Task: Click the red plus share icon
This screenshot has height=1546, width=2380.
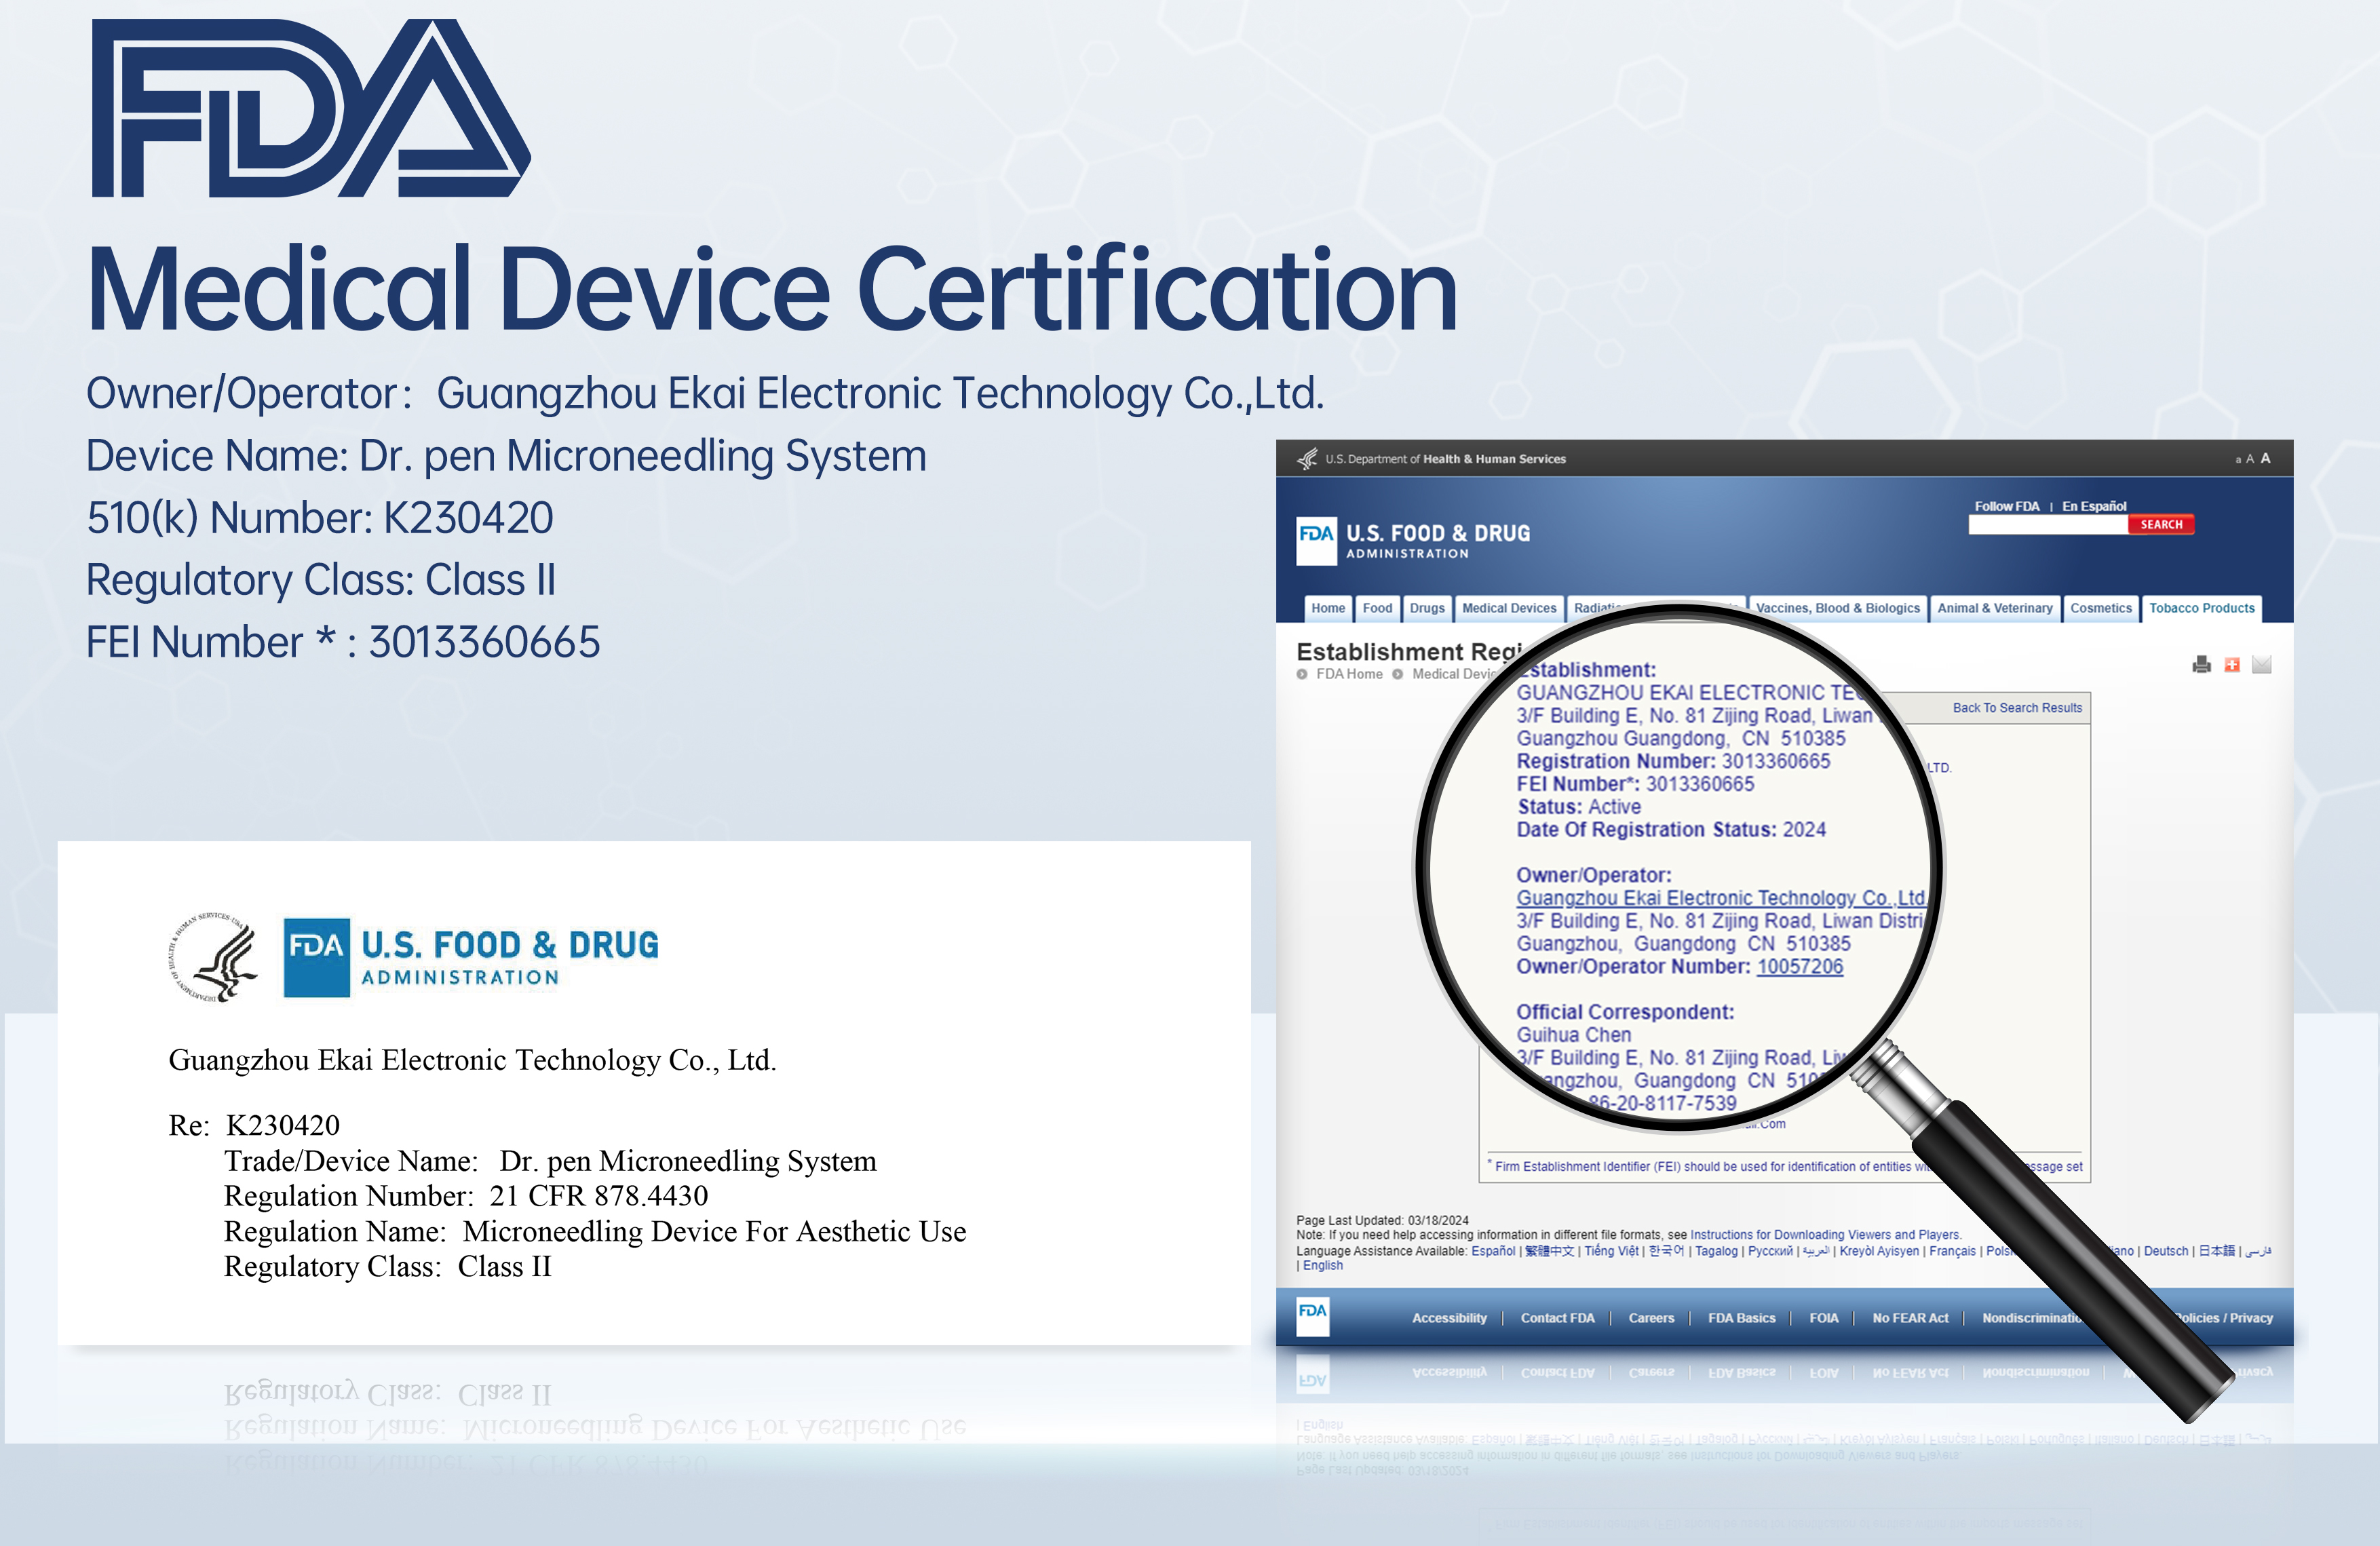Action: click(x=2232, y=664)
